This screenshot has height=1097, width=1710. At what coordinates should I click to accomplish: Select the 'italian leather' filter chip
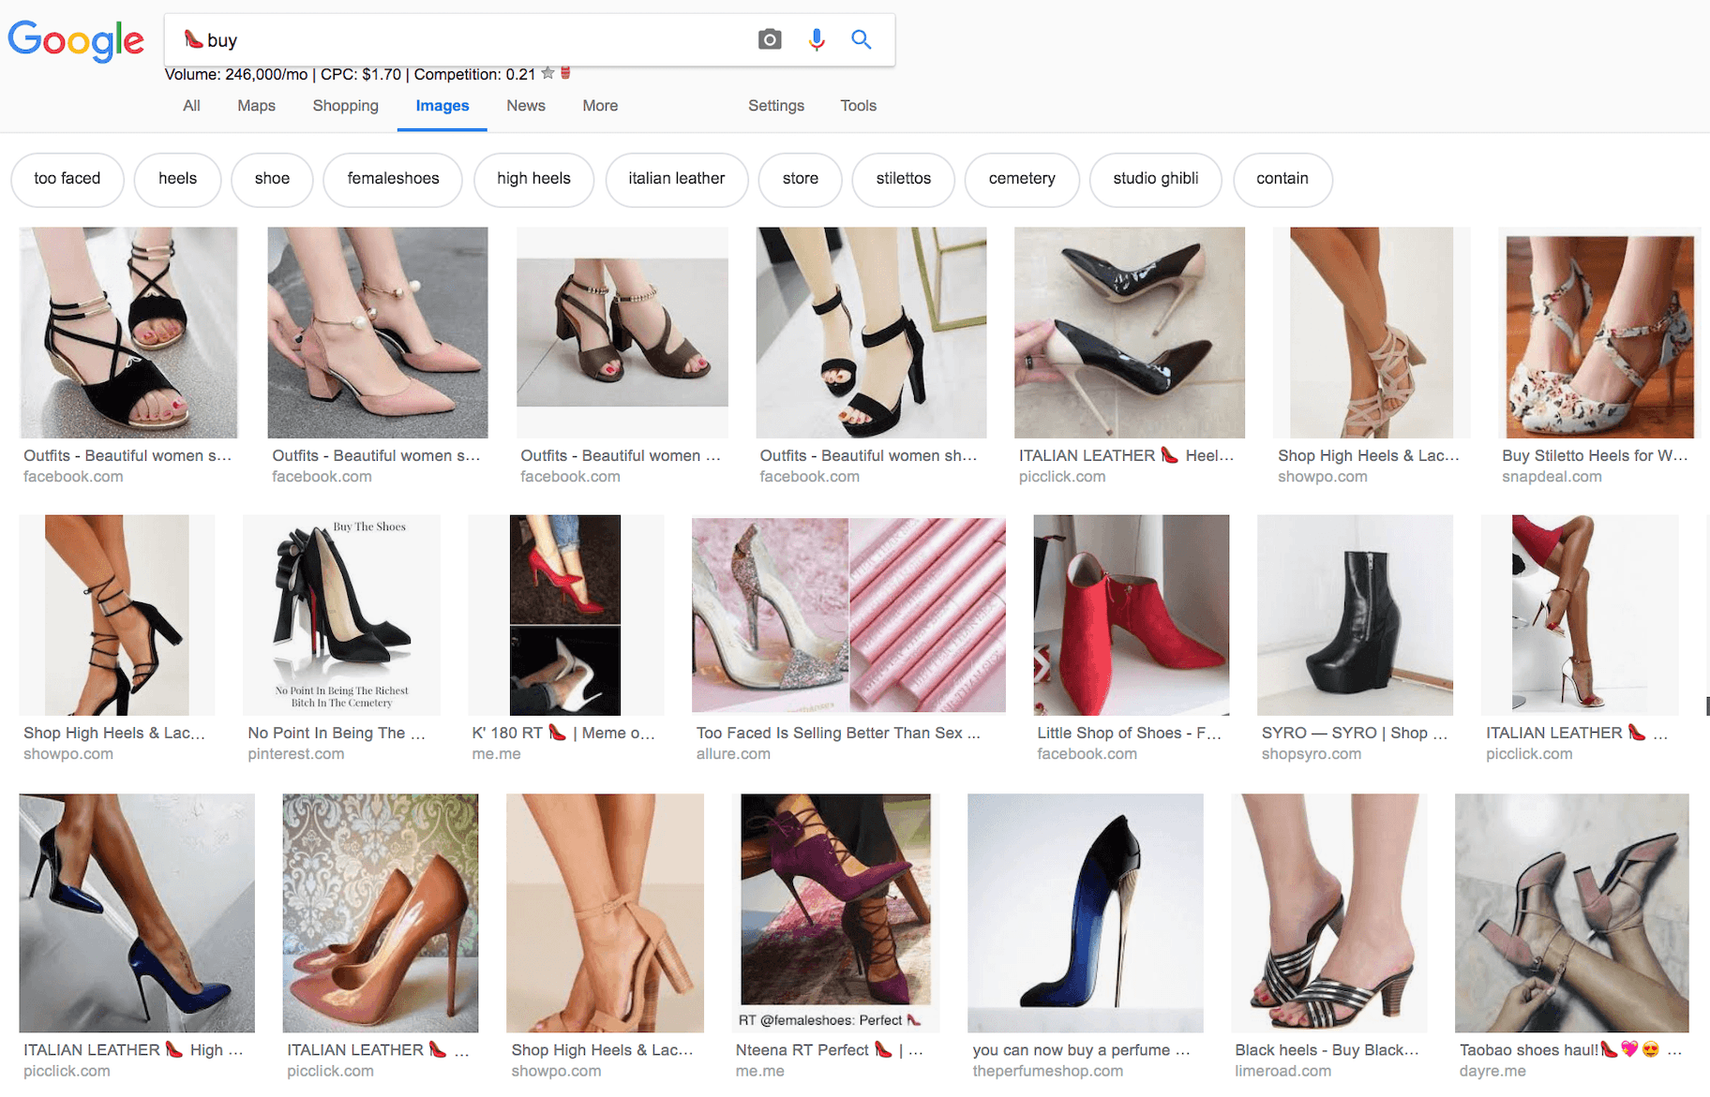click(676, 179)
